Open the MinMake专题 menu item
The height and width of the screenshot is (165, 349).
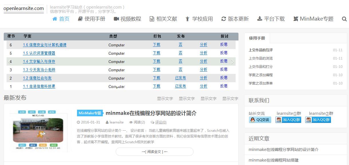pyautogui.click(x=313, y=19)
